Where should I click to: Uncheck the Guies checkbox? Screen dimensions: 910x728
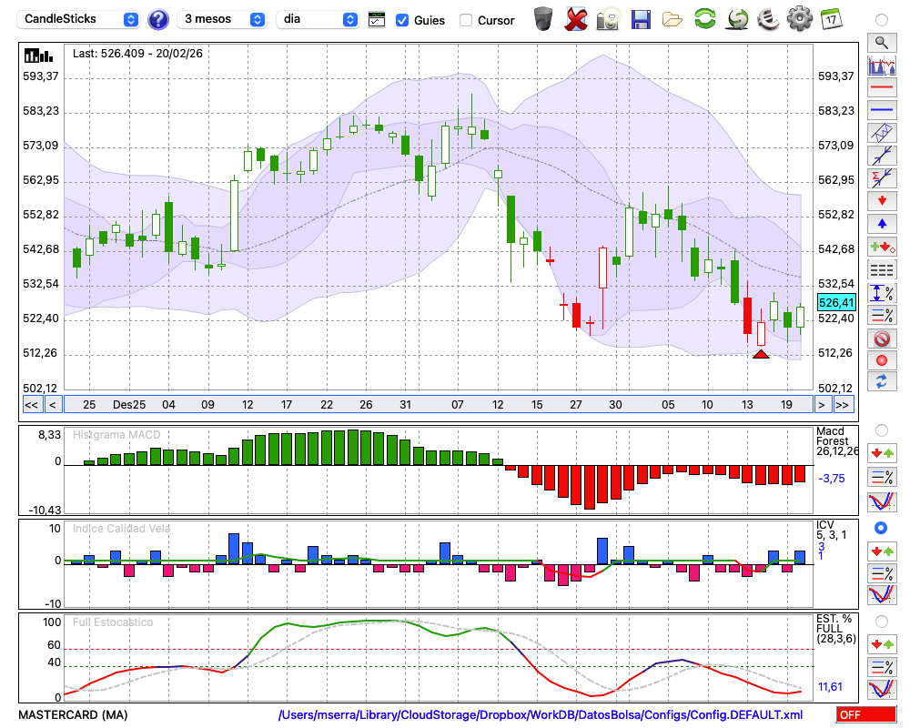point(402,20)
